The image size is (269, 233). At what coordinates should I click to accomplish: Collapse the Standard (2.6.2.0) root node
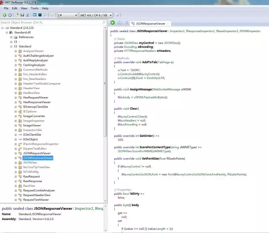pos(3,28)
